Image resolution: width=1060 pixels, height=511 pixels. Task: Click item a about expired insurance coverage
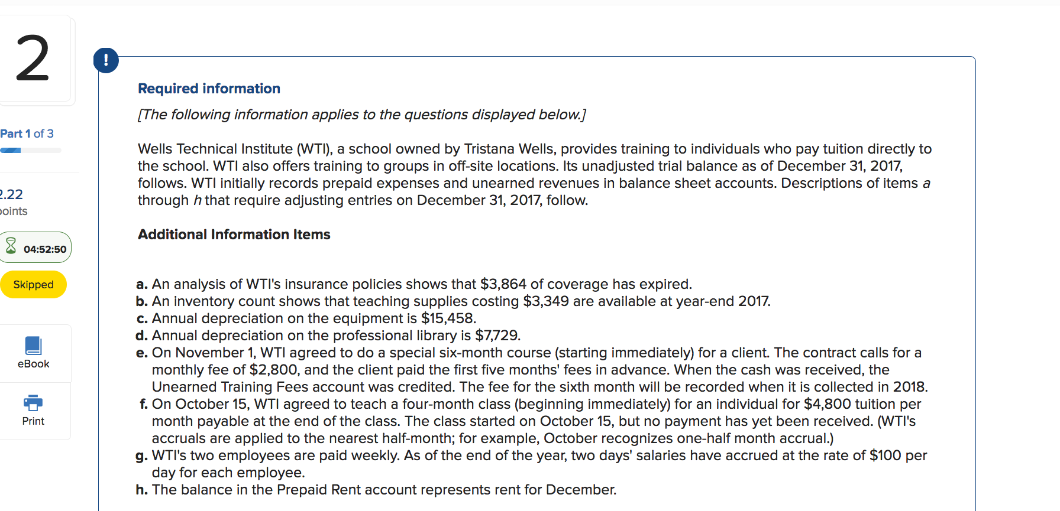click(x=414, y=284)
